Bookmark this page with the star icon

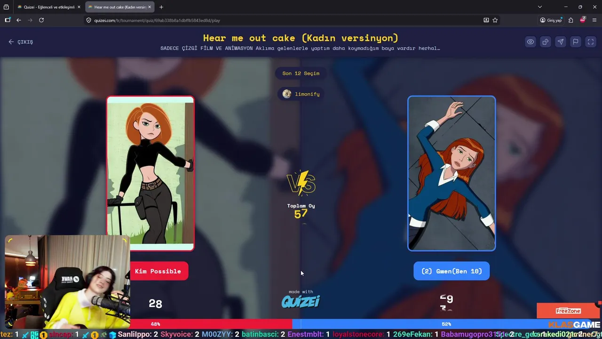coord(495,20)
